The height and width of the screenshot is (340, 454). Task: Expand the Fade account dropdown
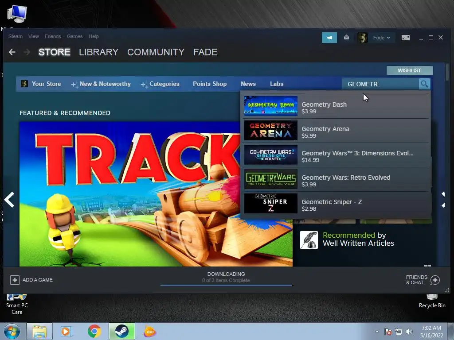[x=381, y=38]
